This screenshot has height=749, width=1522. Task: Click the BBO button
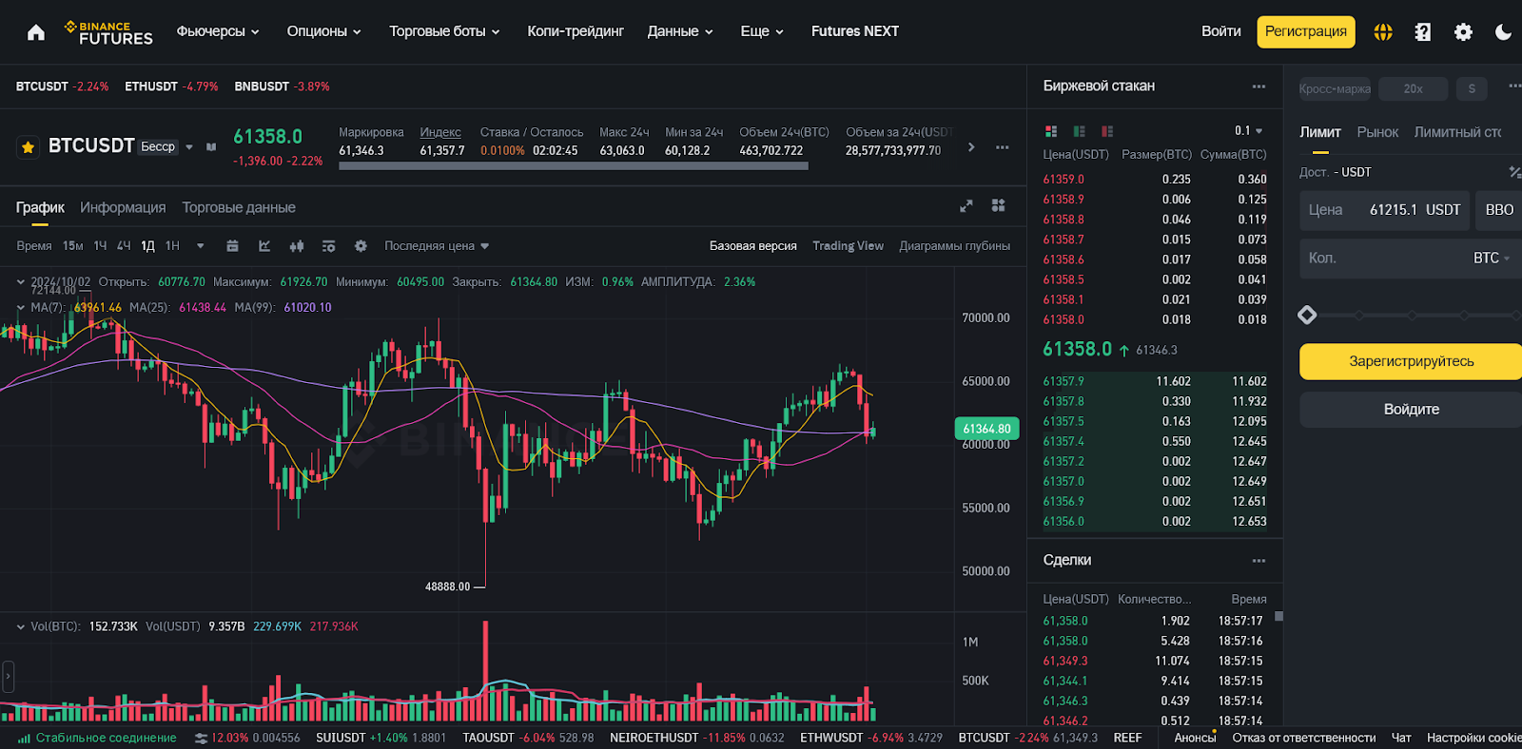(x=1499, y=210)
